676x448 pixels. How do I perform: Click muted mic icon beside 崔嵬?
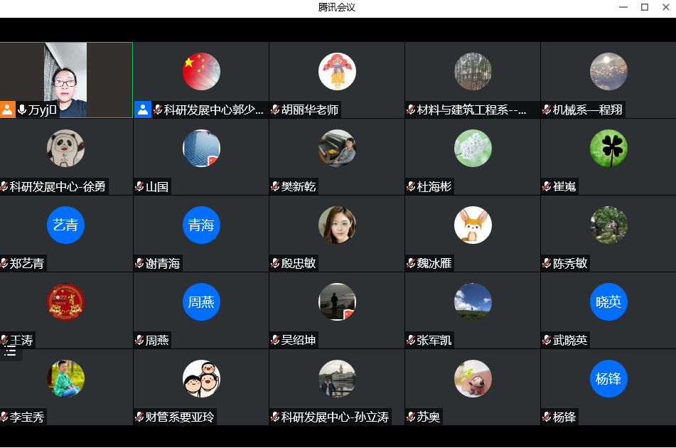547,186
